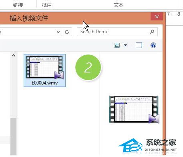Click the 批注 ribbon group label
This screenshot has width=183, height=157.
coord(47,5)
